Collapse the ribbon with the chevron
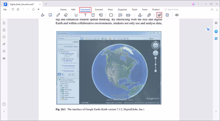 (x=217, y=10)
